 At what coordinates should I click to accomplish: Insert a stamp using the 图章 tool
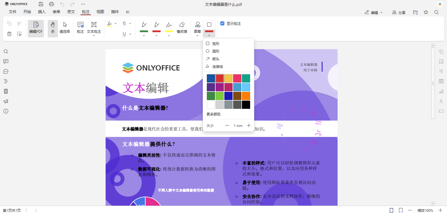click(x=197, y=26)
